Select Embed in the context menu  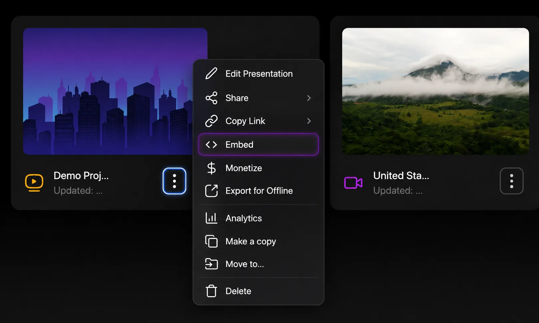pyautogui.click(x=258, y=144)
